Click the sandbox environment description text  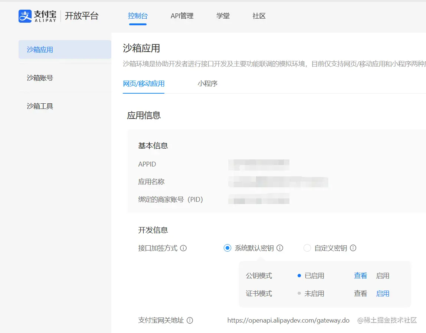coord(274,64)
